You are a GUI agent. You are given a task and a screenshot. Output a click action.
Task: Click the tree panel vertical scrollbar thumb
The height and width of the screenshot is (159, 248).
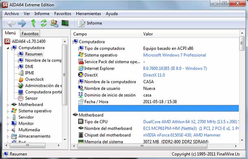[64, 75]
